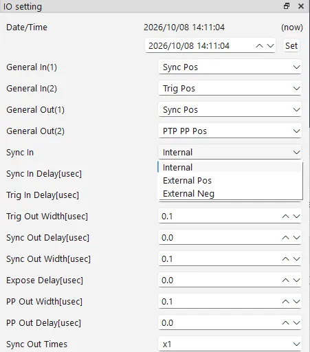Click the Sync In Delay[usec] label
Image resolution: width=310 pixels, height=352 pixels.
click(x=44, y=174)
